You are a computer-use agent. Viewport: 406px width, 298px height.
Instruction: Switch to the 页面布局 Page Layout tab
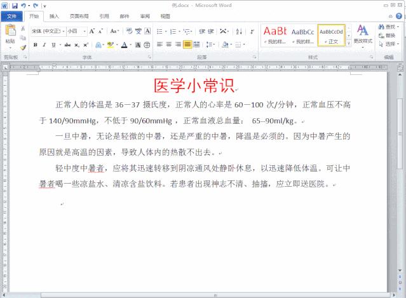[x=79, y=17]
